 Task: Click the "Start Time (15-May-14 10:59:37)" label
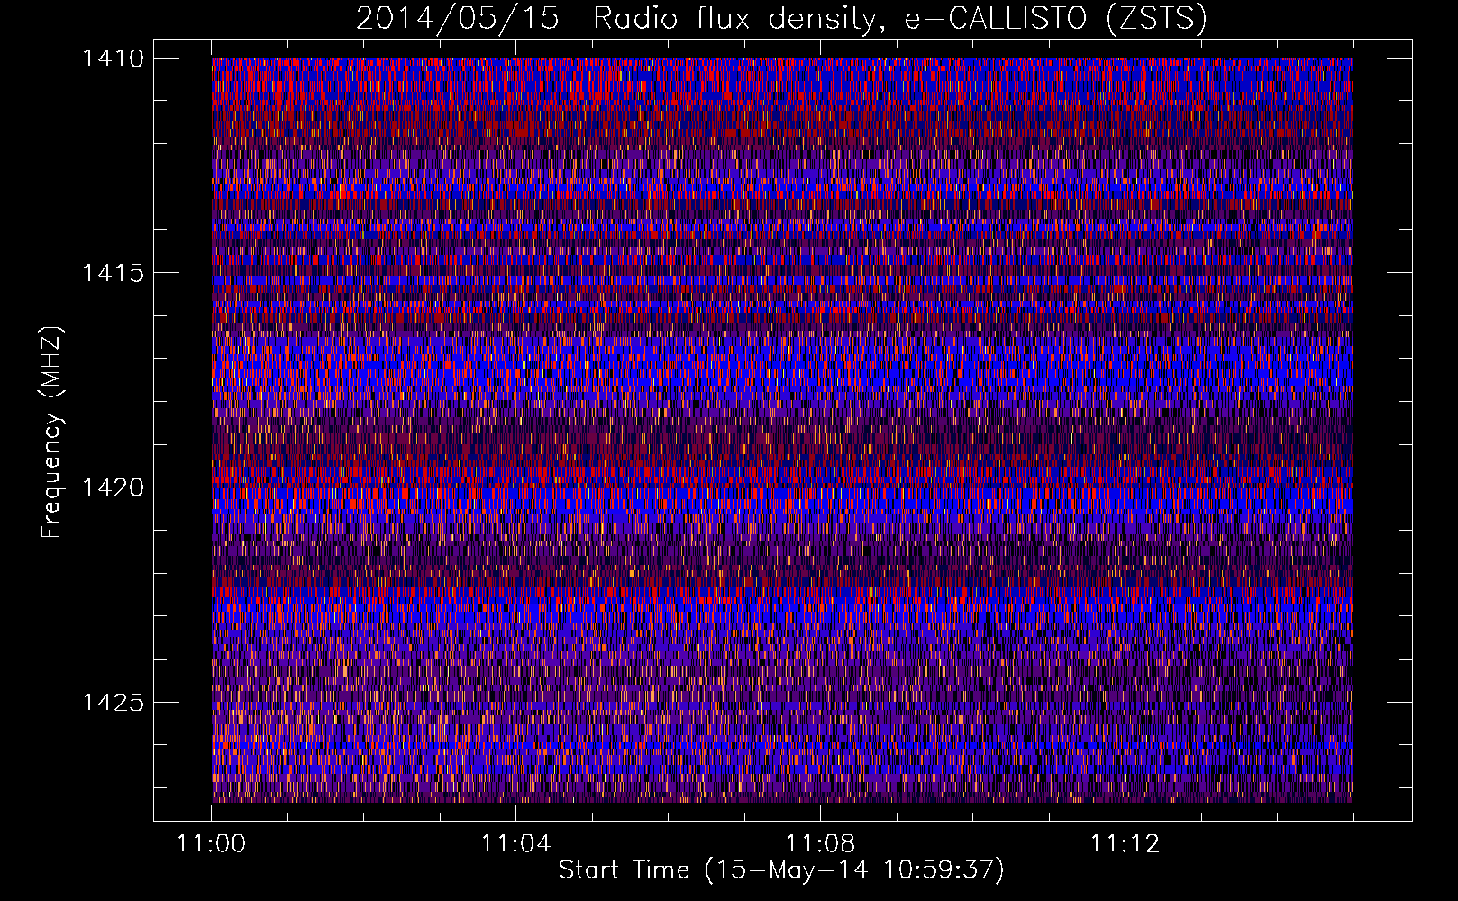781,870
